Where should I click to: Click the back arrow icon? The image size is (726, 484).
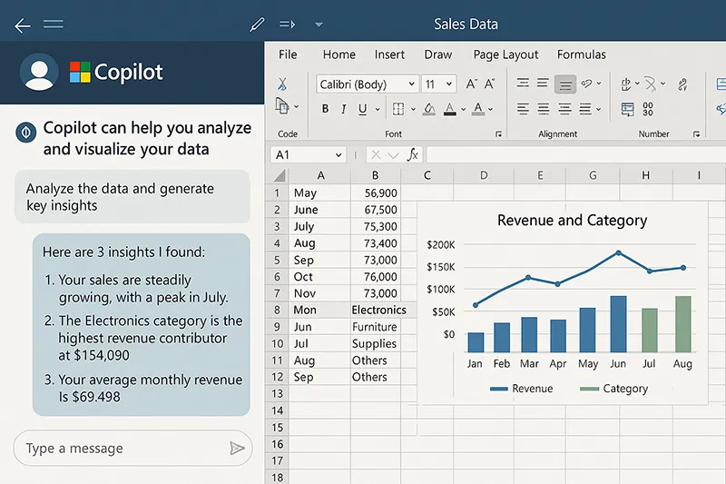tap(22, 25)
